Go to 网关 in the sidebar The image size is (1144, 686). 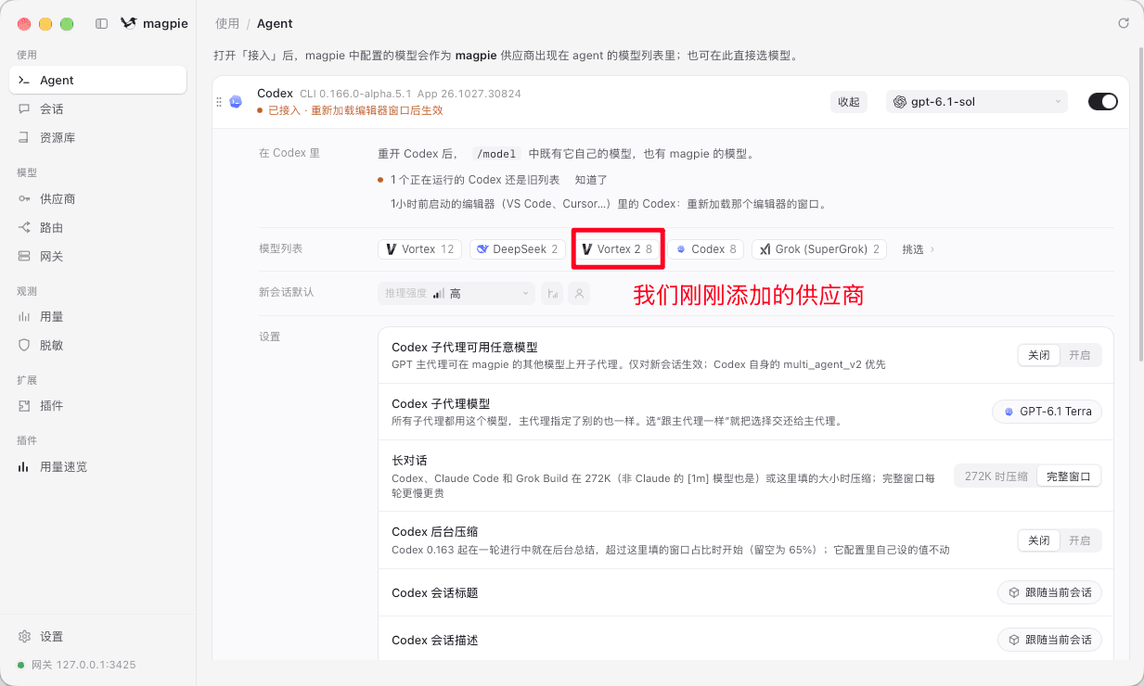[x=97, y=257]
